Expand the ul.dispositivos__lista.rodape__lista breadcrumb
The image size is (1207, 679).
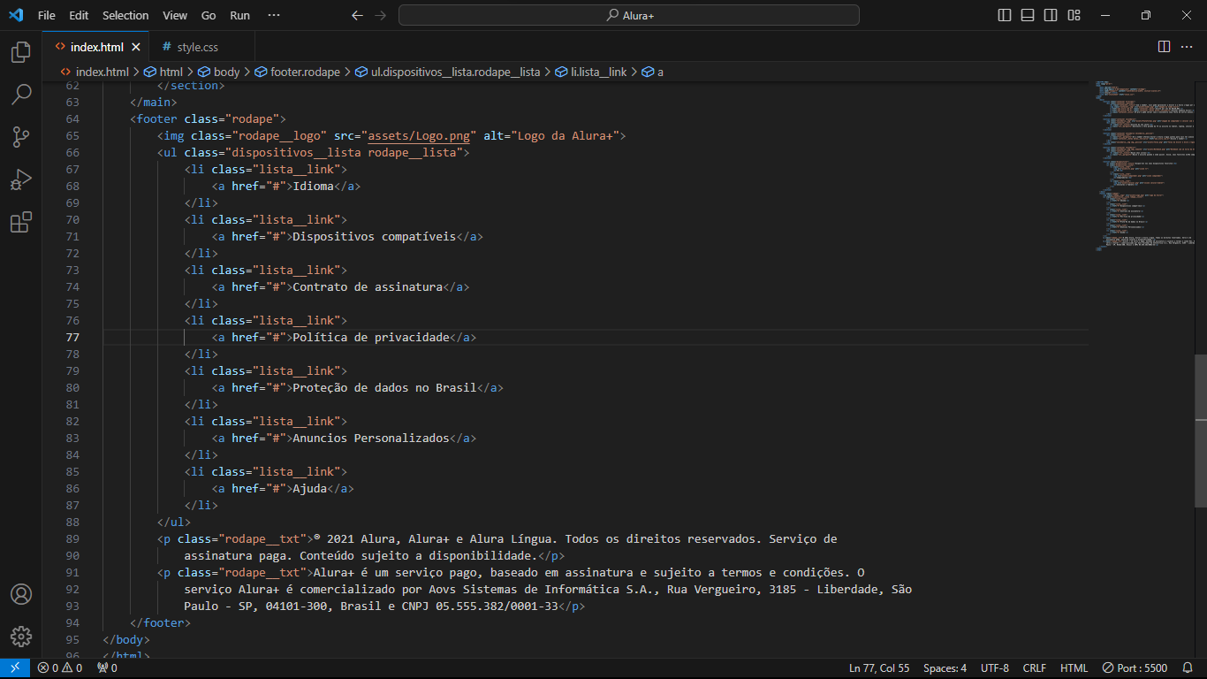448,72
